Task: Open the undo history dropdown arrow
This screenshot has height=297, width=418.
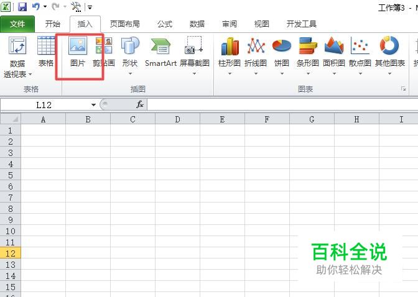Action: (x=45, y=7)
